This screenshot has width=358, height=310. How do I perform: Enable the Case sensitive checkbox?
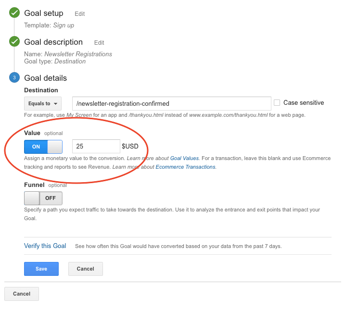(277, 103)
